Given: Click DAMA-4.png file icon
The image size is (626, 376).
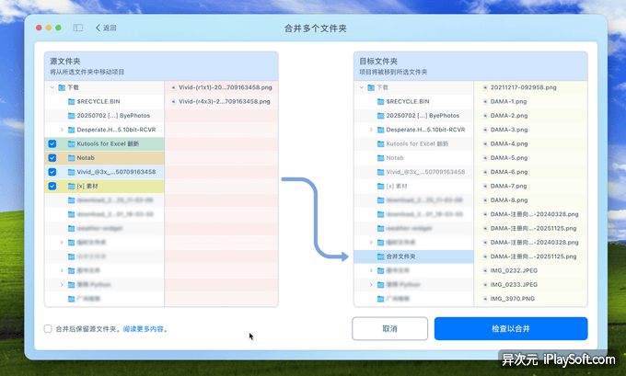Looking at the screenshot, I should click(485, 143).
